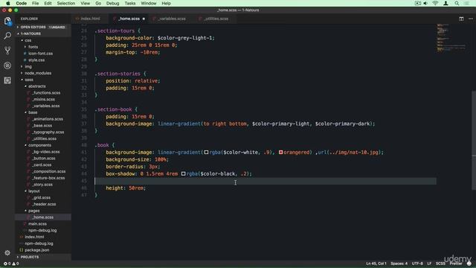Open _composition.scss file

click(x=43, y=171)
